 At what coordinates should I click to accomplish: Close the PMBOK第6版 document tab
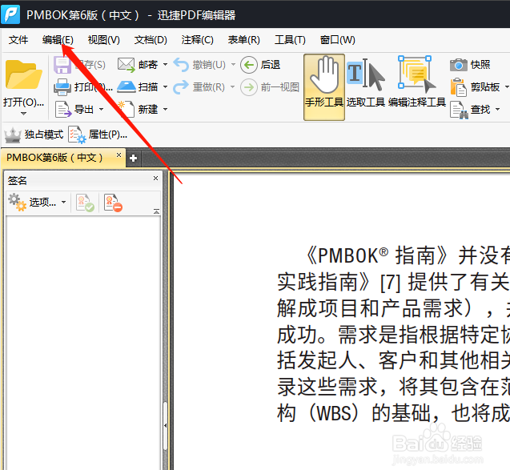[119, 155]
